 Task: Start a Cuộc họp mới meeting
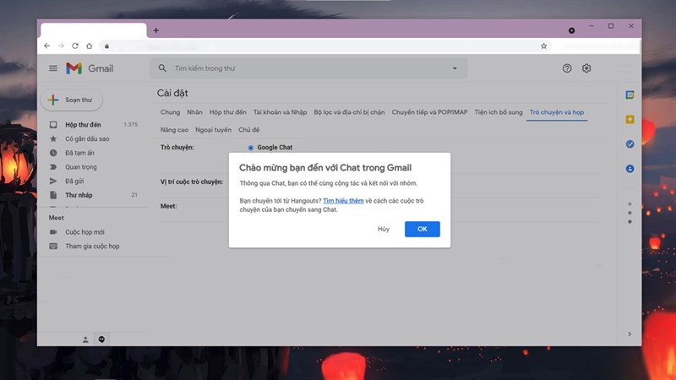[84, 231]
